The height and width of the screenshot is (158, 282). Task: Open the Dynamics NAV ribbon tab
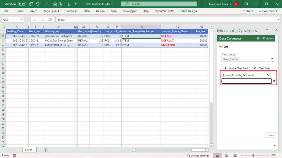[x=165, y=11]
